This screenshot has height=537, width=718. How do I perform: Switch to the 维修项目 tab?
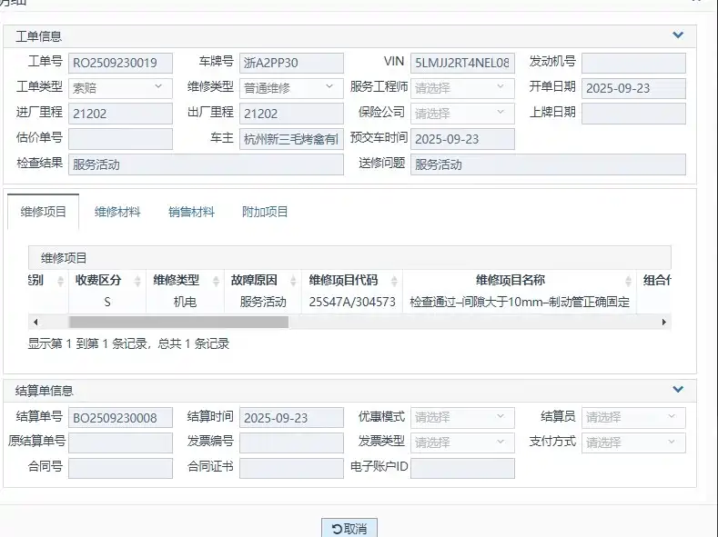pyautogui.click(x=43, y=212)
